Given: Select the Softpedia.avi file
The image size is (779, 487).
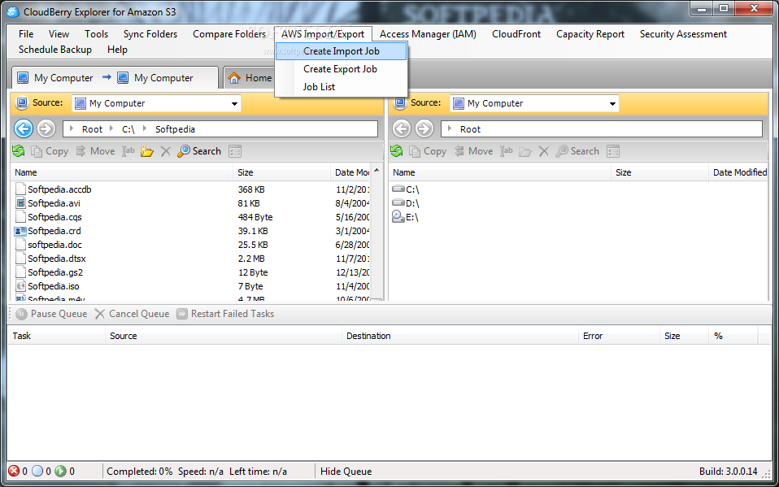Looking at the screenshot, I should click(54, 203).
